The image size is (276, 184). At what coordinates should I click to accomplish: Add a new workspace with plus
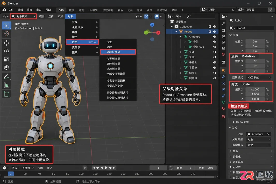[x=182, y=10]
